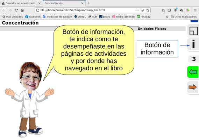Open the Library history icon
Image resolution: width=199 pixels, height=140 pixels.
(163, 10)
